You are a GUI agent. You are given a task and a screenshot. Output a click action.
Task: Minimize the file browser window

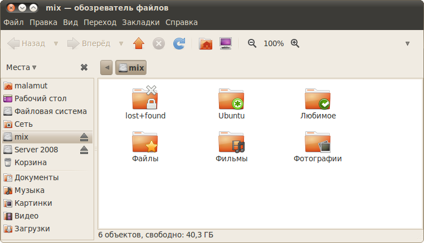[x=22, y=8]
